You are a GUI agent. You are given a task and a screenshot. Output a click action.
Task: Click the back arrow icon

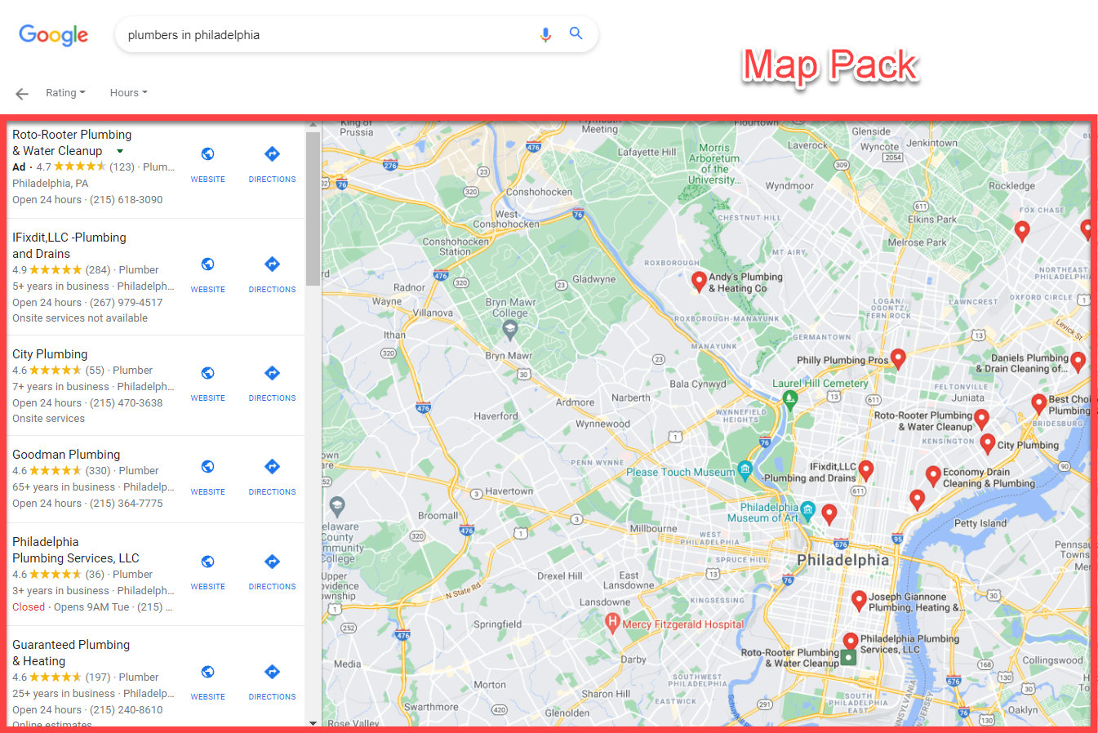pos(22,94)
